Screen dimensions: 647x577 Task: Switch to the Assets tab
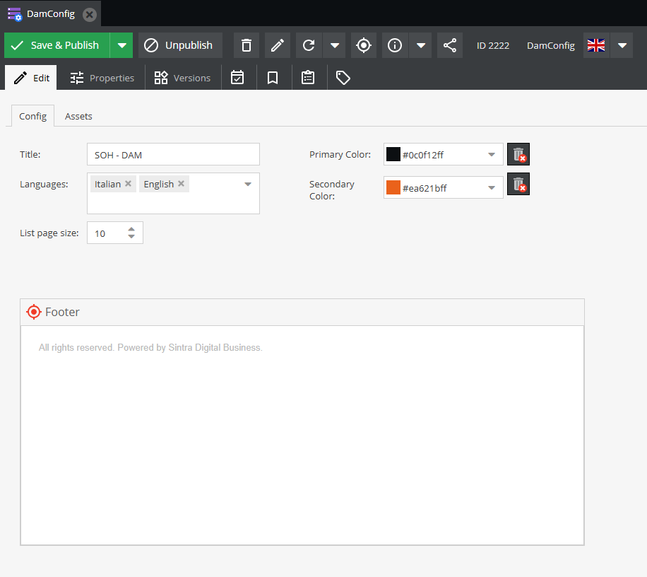tap(78, 116)
